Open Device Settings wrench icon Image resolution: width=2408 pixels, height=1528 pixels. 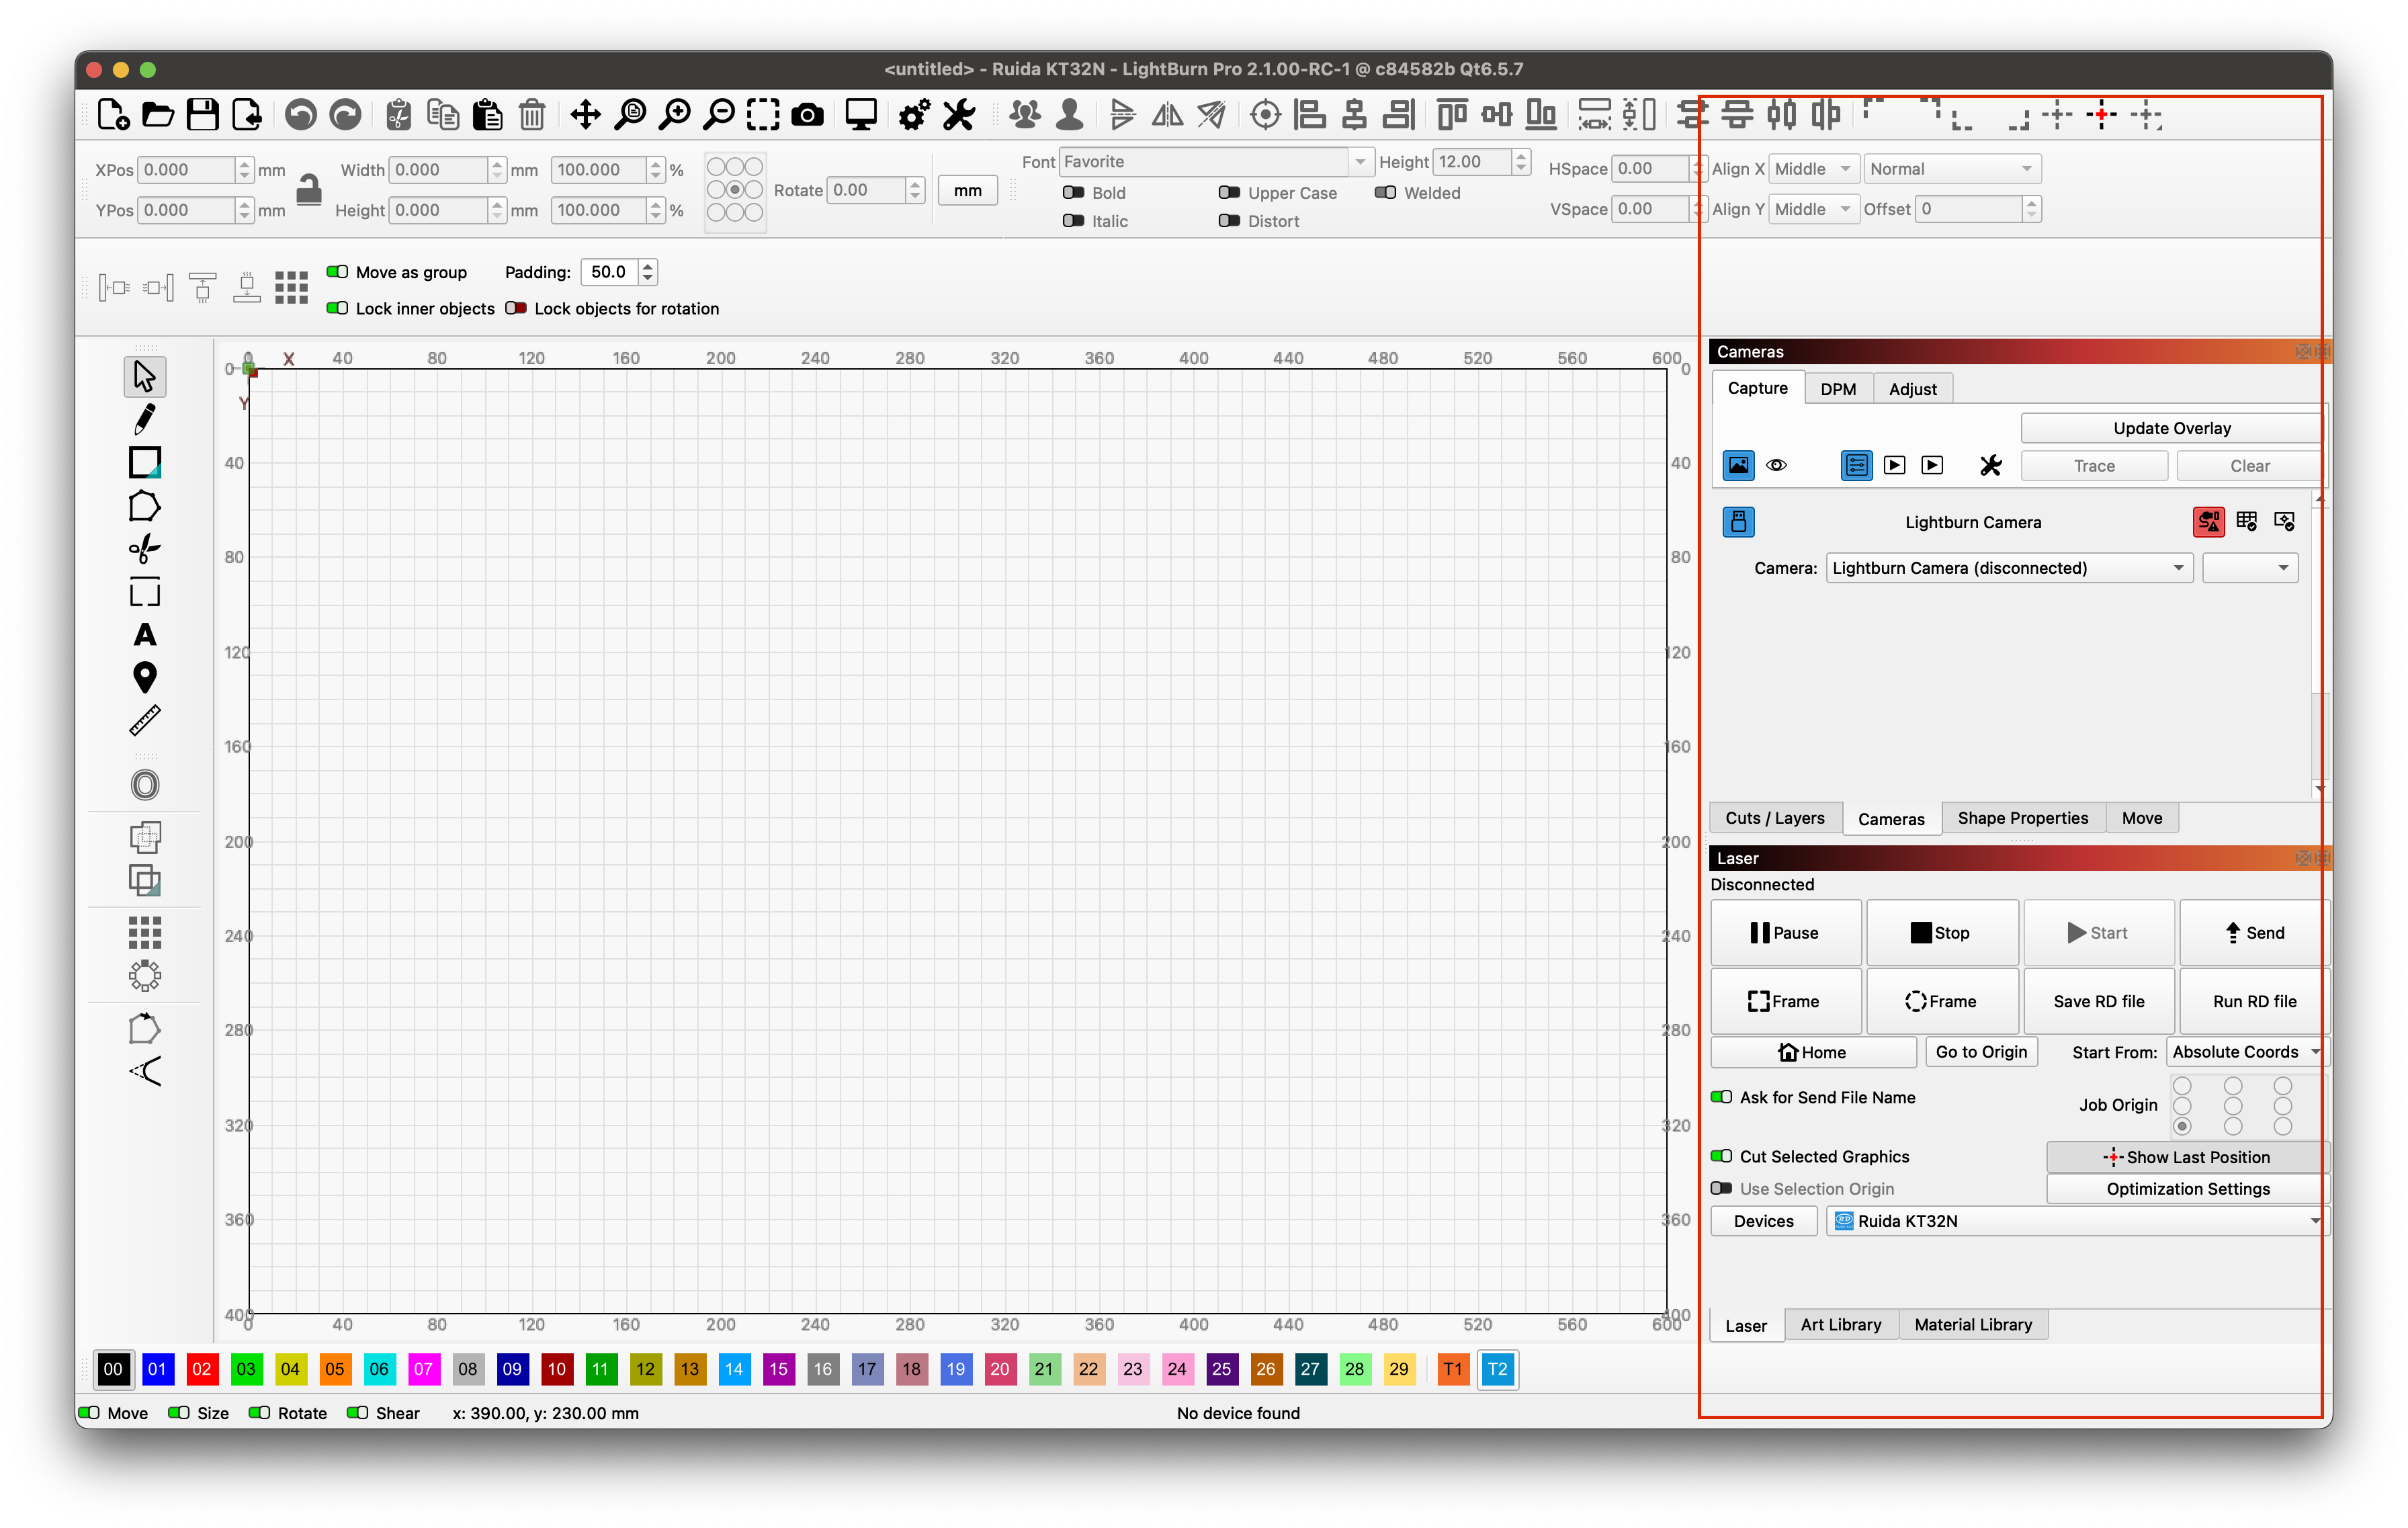tap(959, 115)
